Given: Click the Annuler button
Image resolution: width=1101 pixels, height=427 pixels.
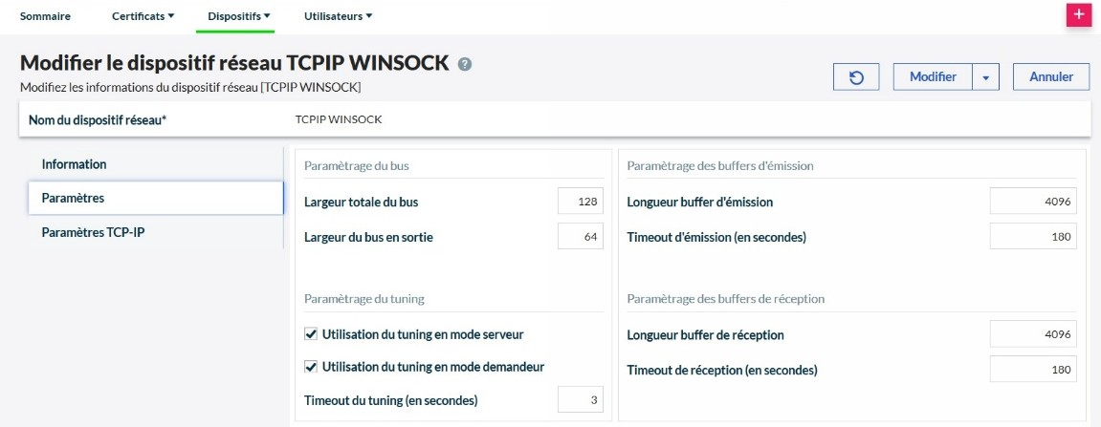Looking at the screenshot, I should pos(1051,77).
